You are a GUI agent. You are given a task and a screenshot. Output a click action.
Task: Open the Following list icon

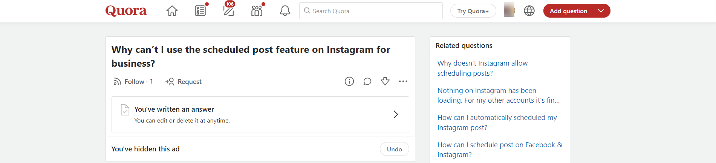pyautogui.click(x=200, y=11)
